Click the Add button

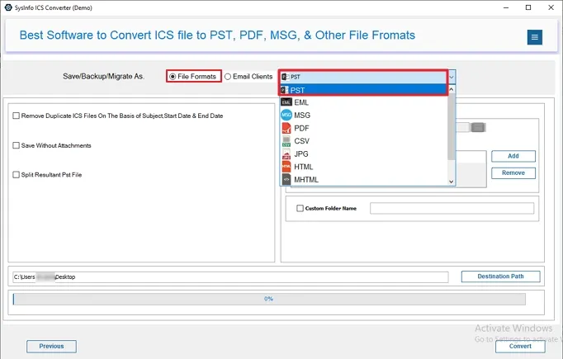click(x=513, y=156)
